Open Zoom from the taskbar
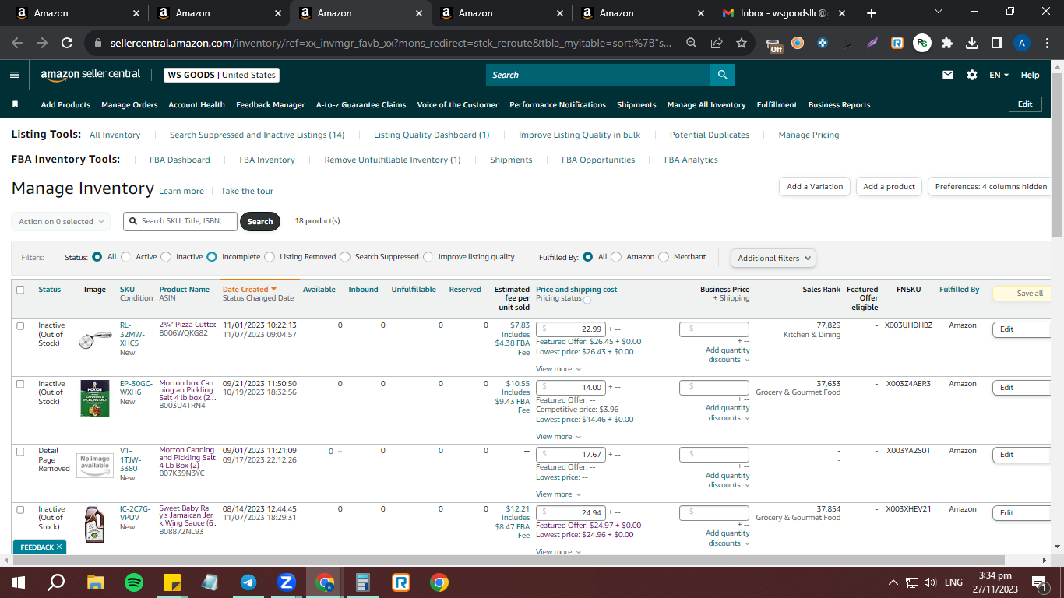This screenshot has width=1064, height=598. click(x=287, y=582)
